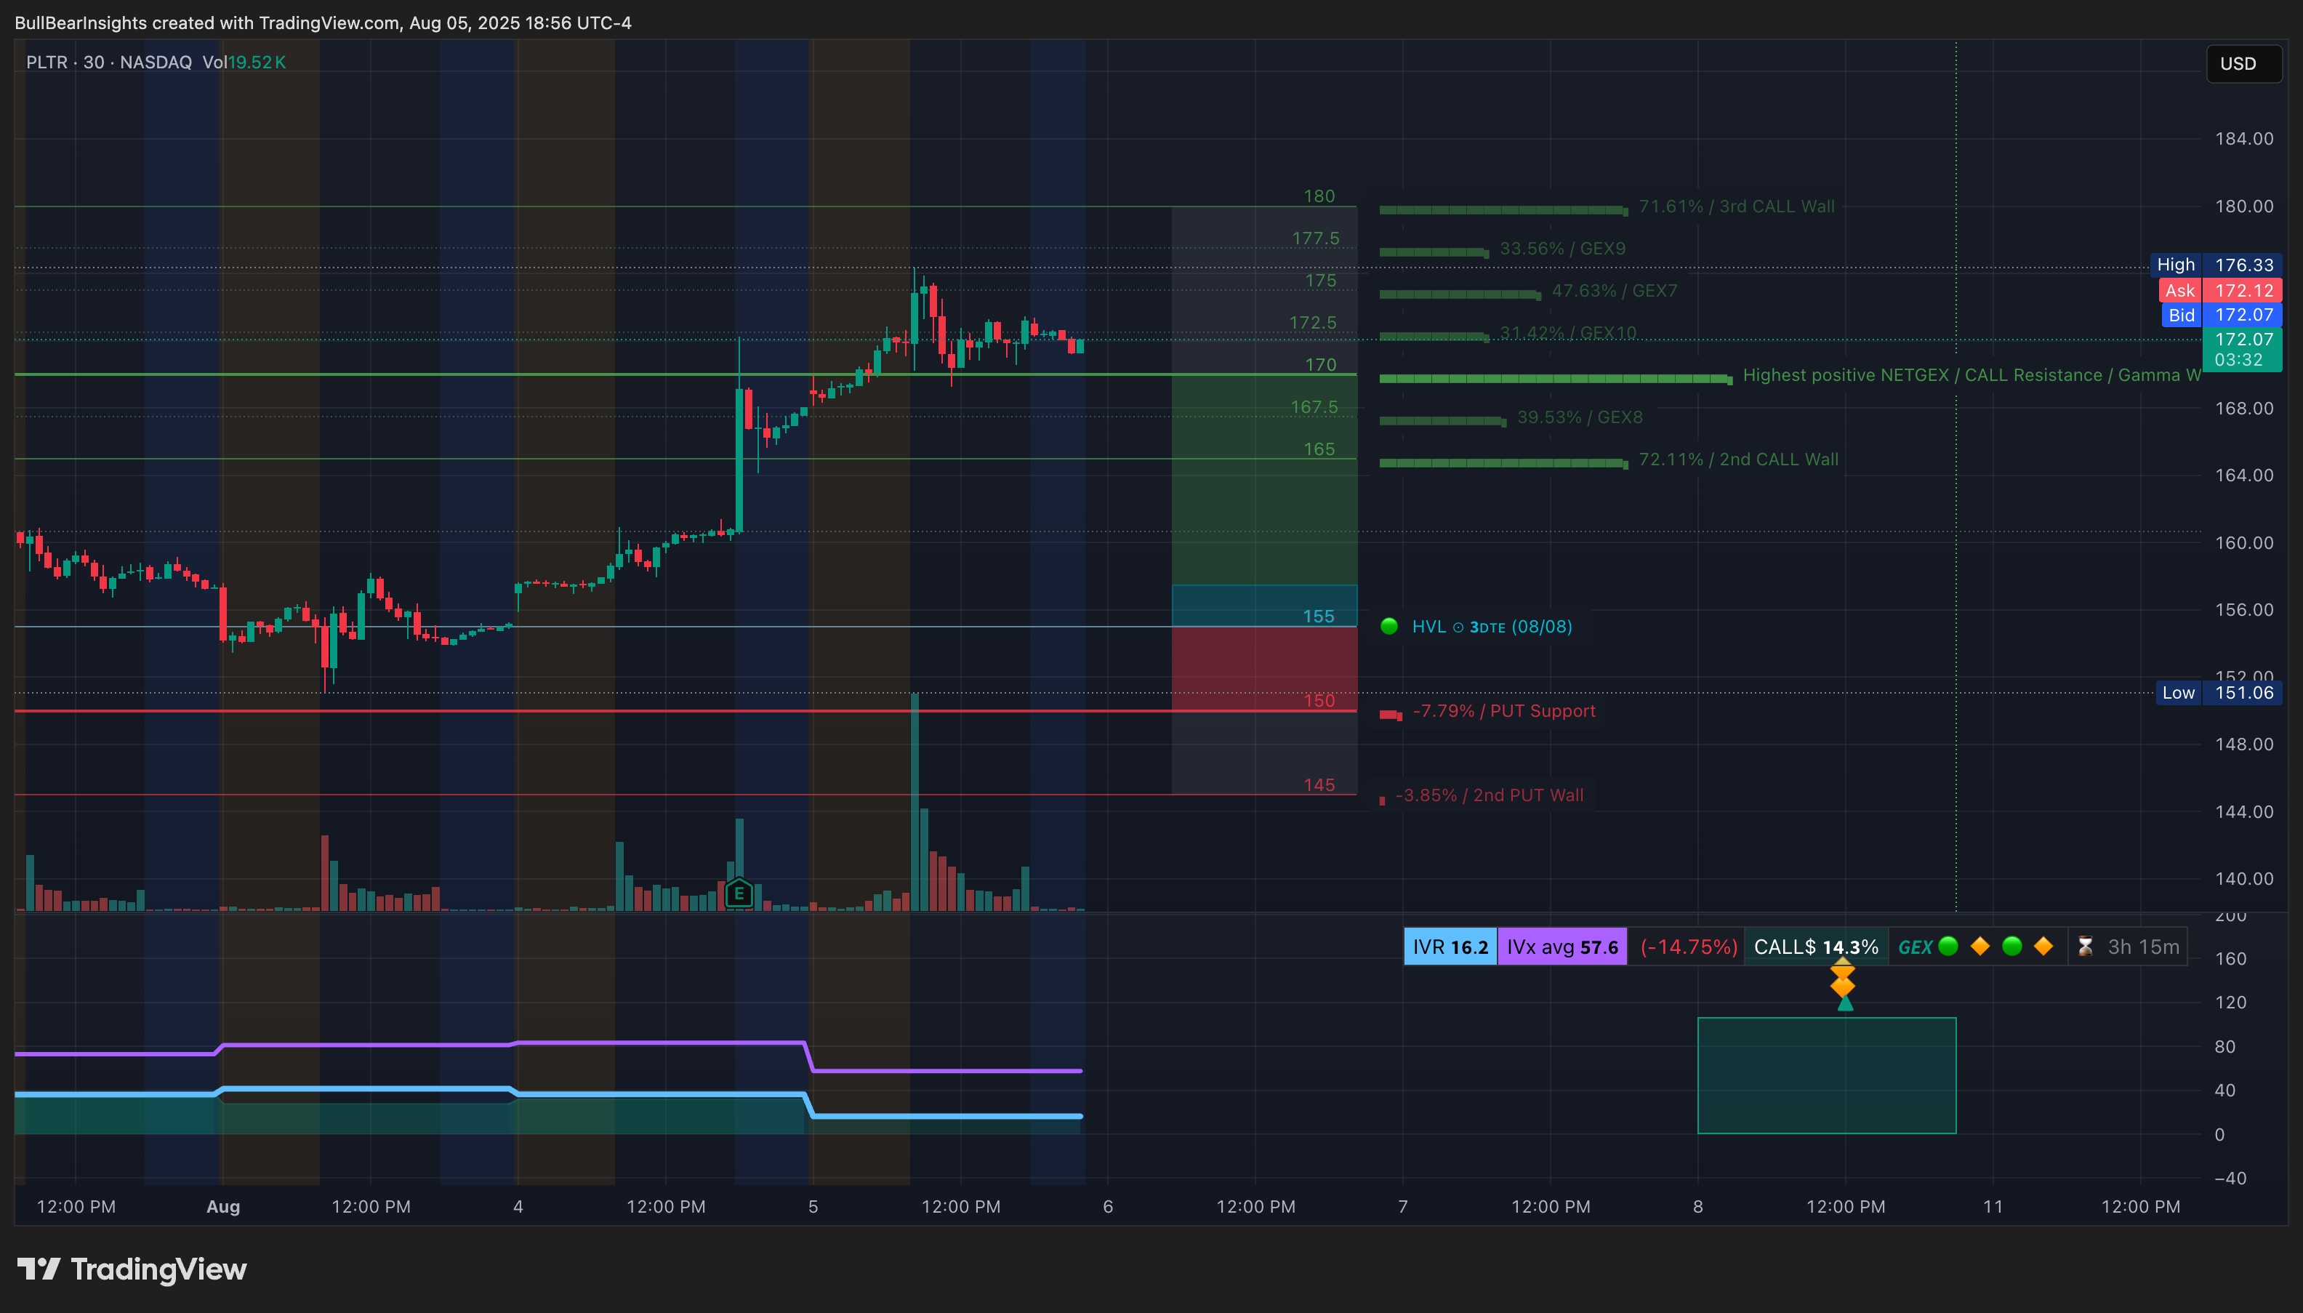The height and width of the screenshot is (1313, 2303).
Task: Click the TradingView logo
Action: pos(132,1269)
